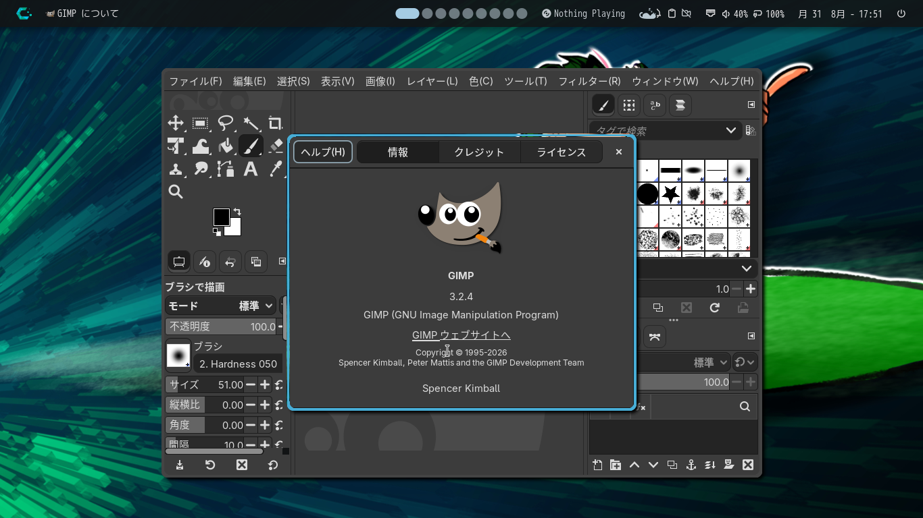Image resolution: width=923 pixels, height=518 pixels.
Task: Choose the Fuzzy Select magic wand tool
Action: 251,123
